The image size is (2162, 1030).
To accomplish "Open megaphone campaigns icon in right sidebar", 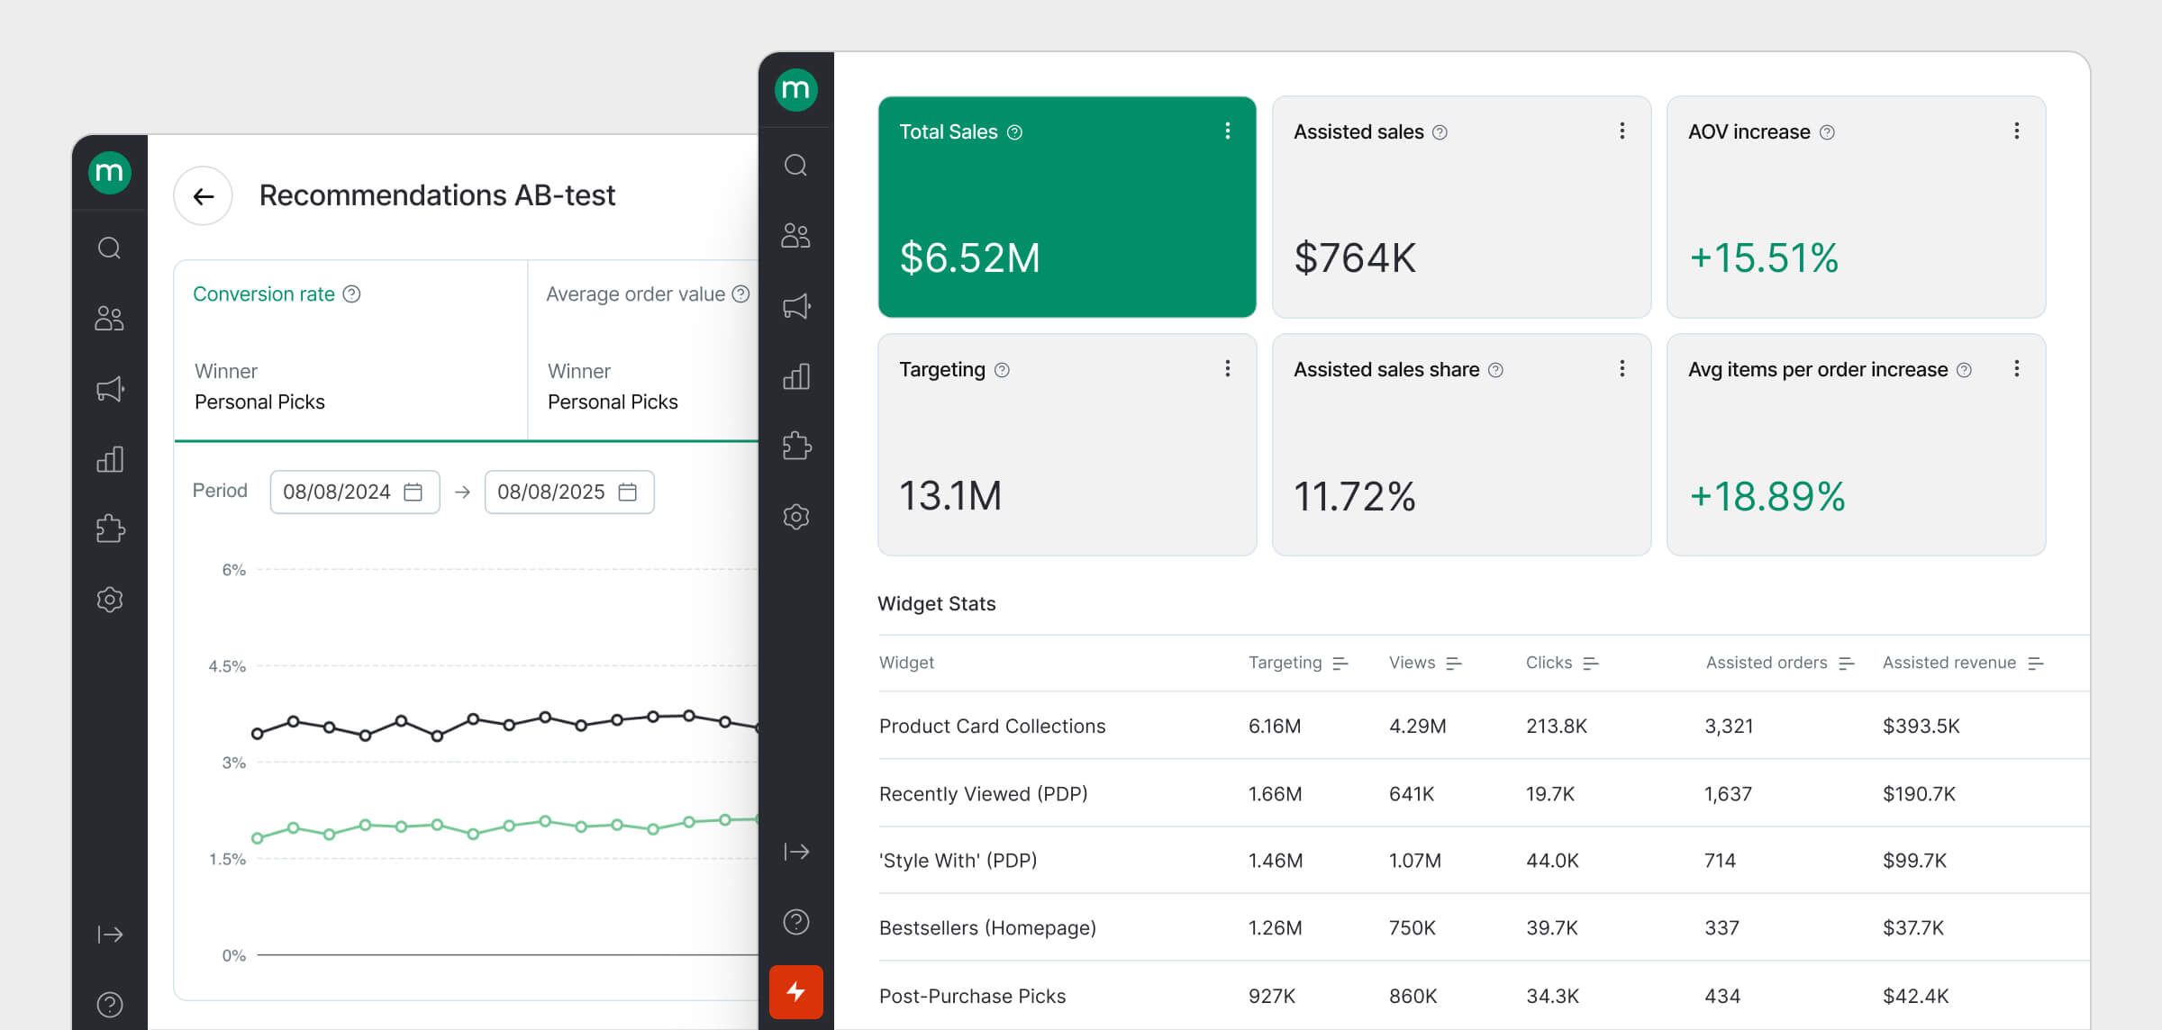I will [796, 306].
